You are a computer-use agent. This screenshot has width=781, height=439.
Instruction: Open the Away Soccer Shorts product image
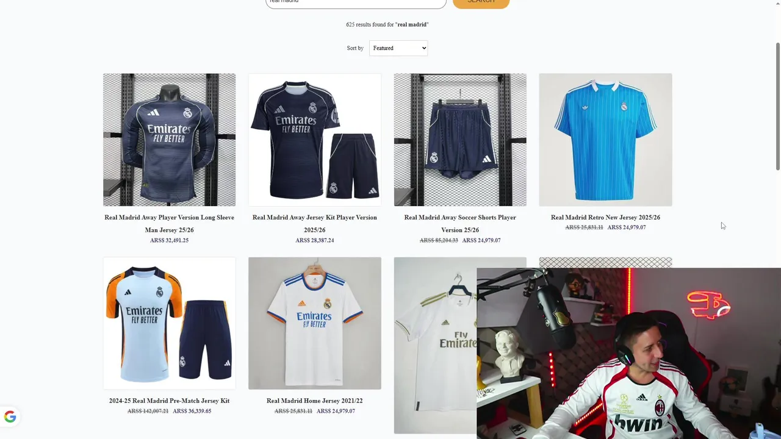(460, 140)
